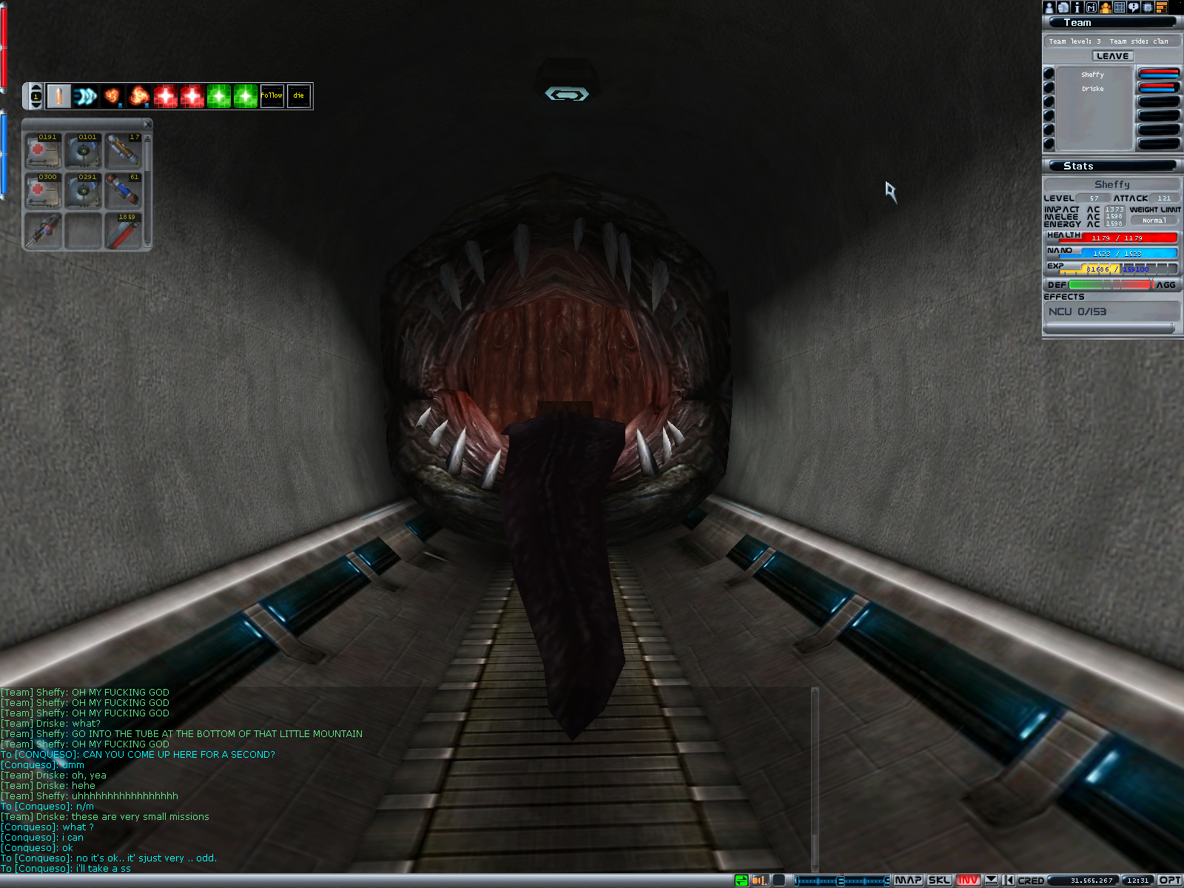Click the bullet ammo hotbar slot
Image resolution: width=1184 pixels, height=888 pixels.
(58, 96)
